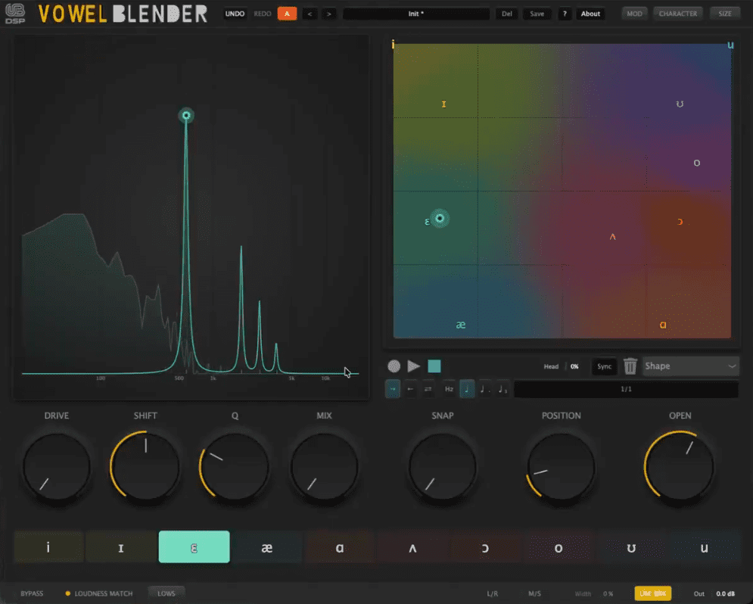This screenshot has width=753, height=604.
Task: Open the preset name field showing Init
Action: (416, 14)
